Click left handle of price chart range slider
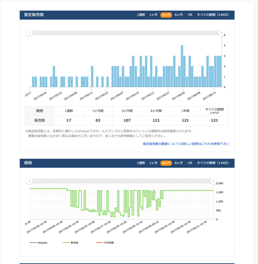This screenshot has width=258, height=264. (x=30, y=181)
